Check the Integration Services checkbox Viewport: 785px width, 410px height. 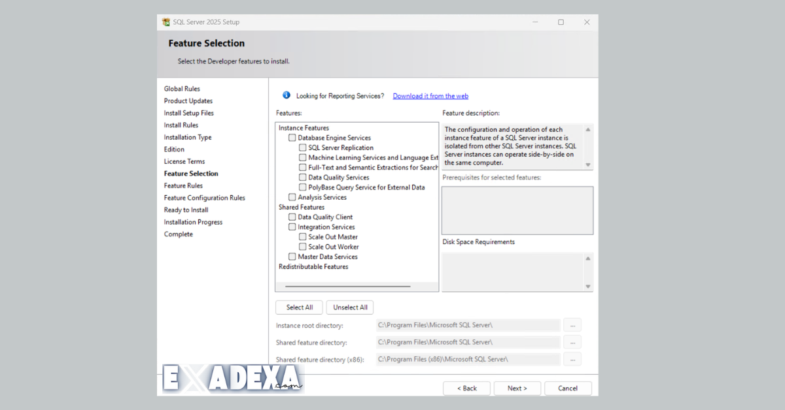(x=292, y=227)
